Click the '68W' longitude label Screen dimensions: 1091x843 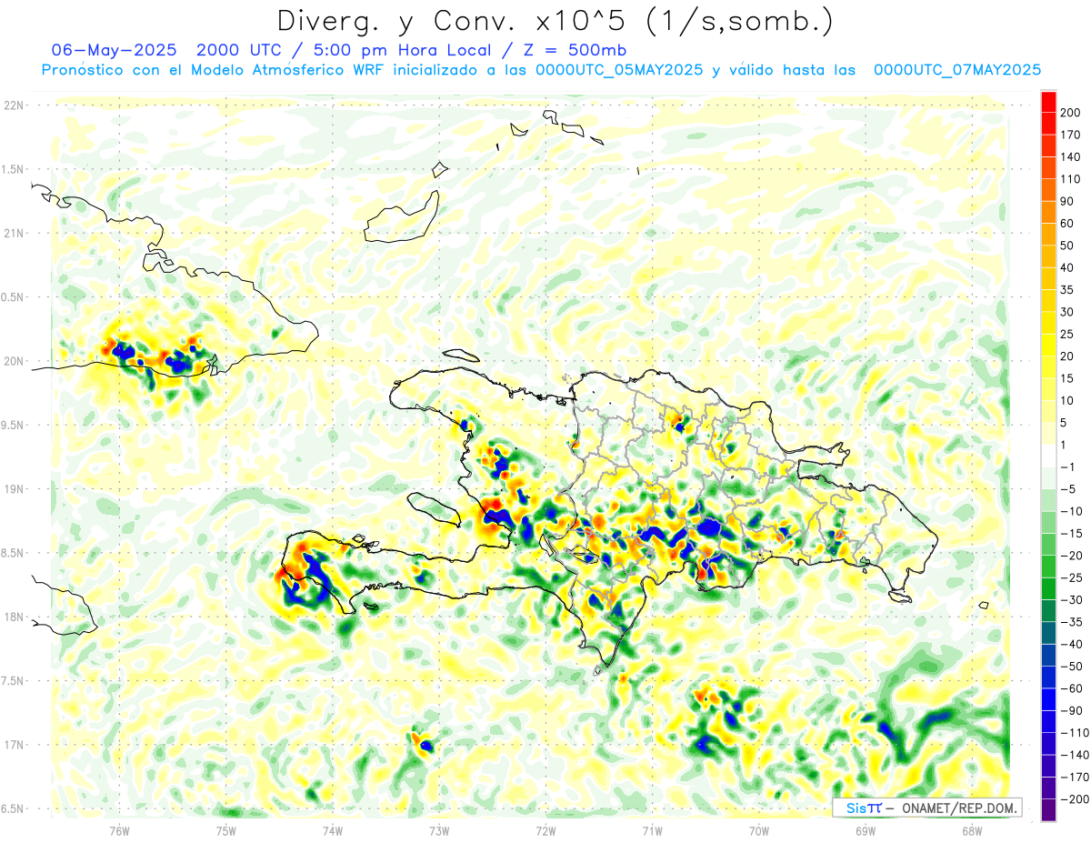click(x=971, y=830)
